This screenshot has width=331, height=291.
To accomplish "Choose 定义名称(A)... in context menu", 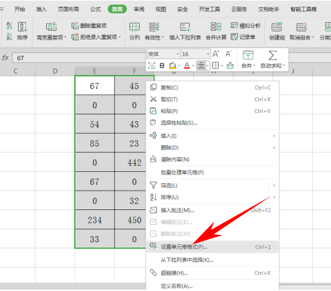I will (x=212, y=286).
